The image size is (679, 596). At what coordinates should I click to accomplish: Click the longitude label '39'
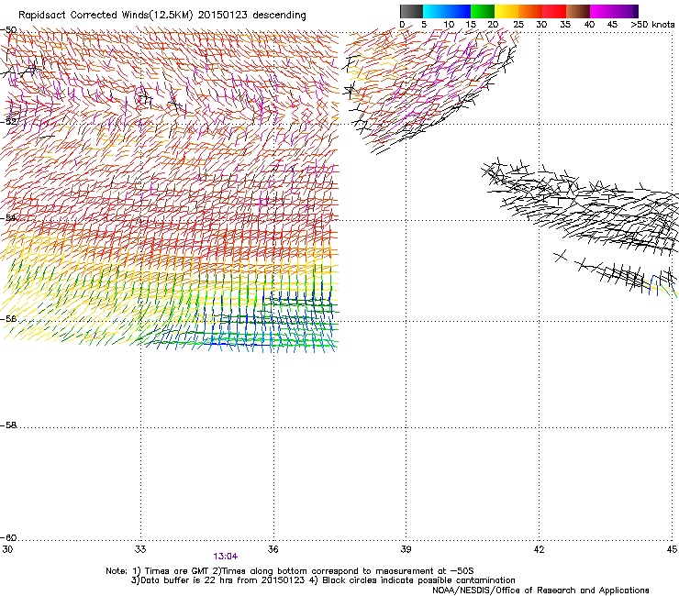tap(406, 549)
